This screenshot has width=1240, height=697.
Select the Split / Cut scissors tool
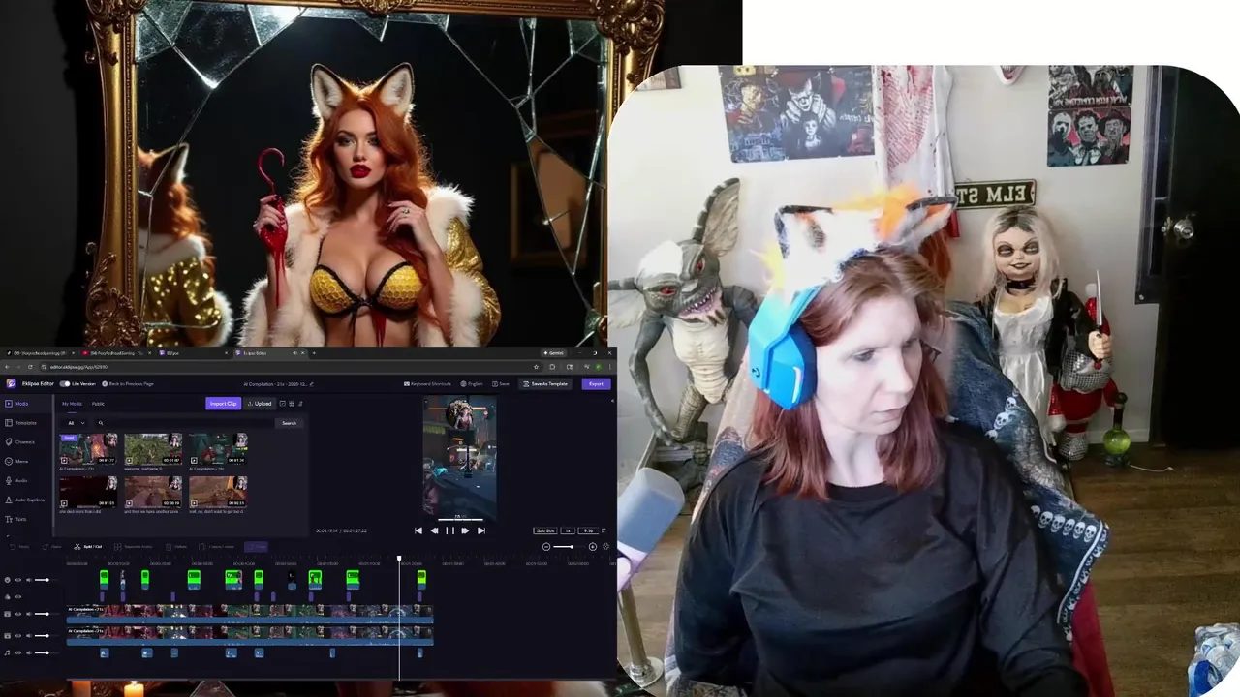(87, 547)
